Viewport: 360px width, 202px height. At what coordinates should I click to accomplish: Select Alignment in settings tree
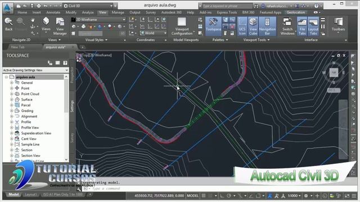click(x=29, y=116)
